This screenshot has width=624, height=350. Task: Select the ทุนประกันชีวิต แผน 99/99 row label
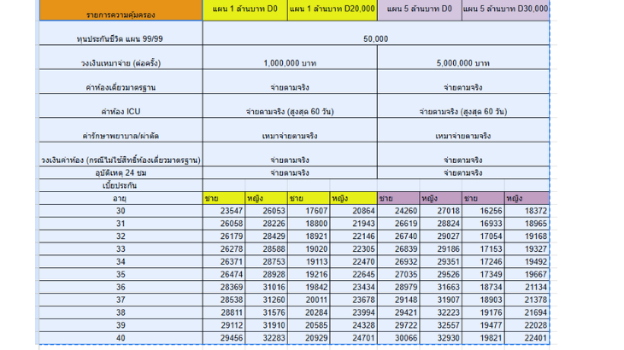pyautogui.click(x=121, y=38)
